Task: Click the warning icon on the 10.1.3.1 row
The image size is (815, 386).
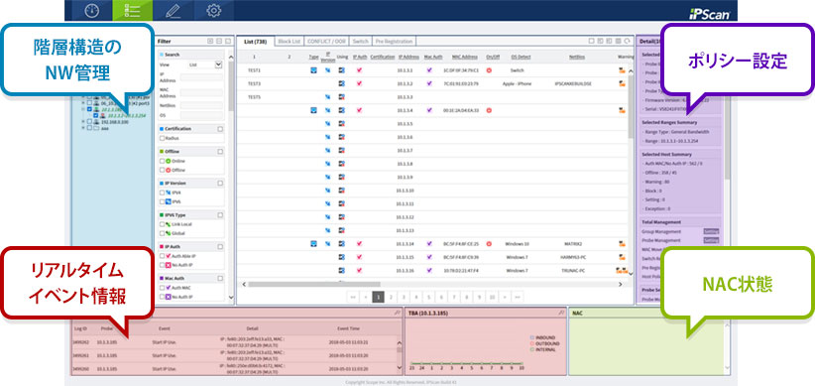Action: (621, 69)
